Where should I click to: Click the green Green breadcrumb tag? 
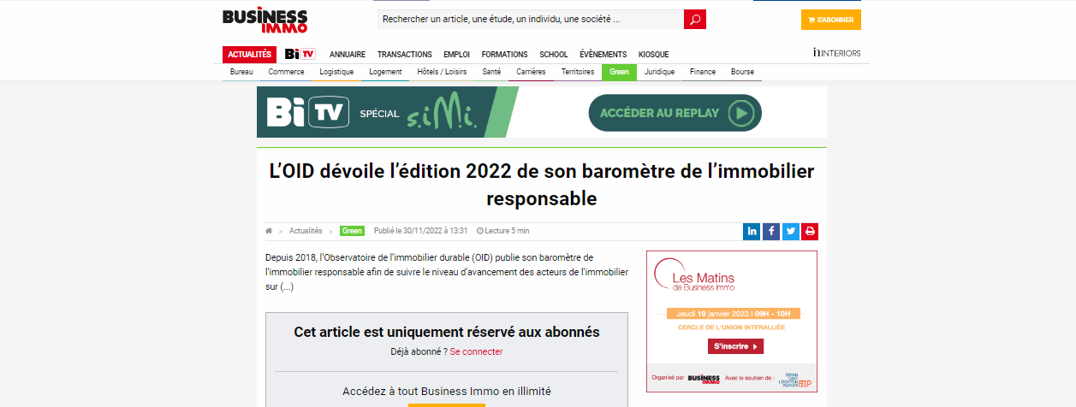point(352,231)
